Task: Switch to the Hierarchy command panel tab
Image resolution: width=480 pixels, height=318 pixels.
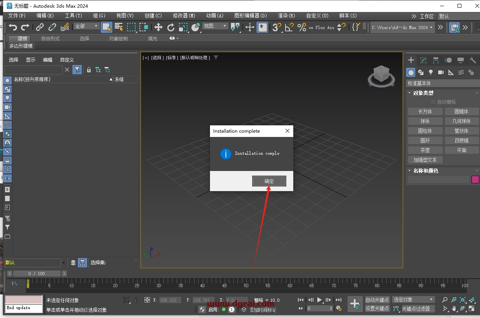Action: coord(436,60)
